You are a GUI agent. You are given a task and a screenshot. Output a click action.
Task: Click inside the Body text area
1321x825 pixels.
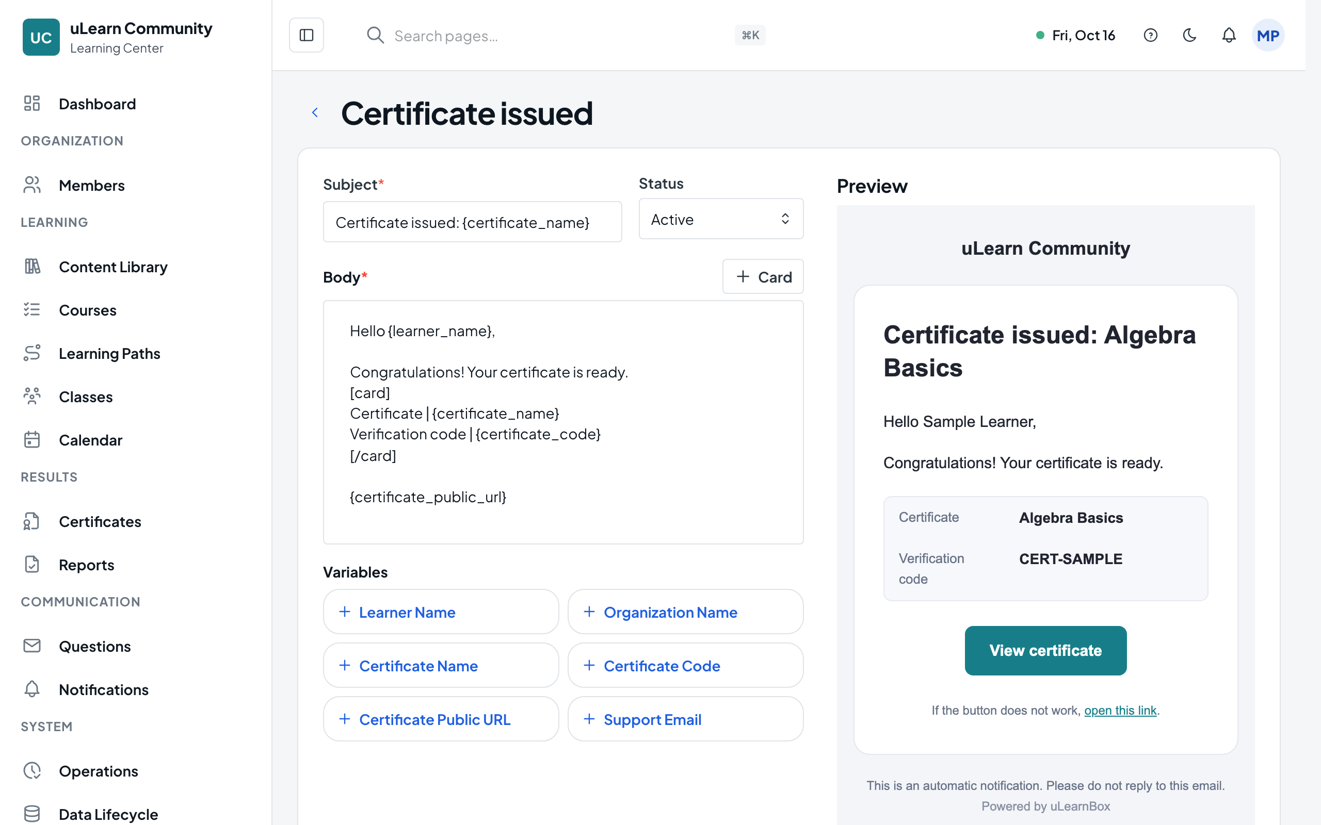tap(563, 422)
